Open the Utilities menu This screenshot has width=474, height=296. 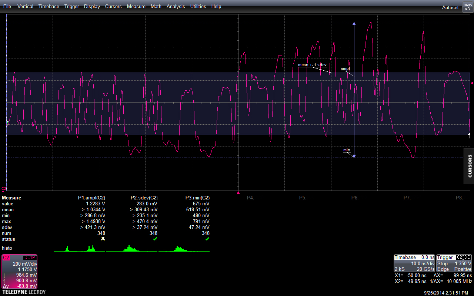pyautogui.click(x=198, y=6)
